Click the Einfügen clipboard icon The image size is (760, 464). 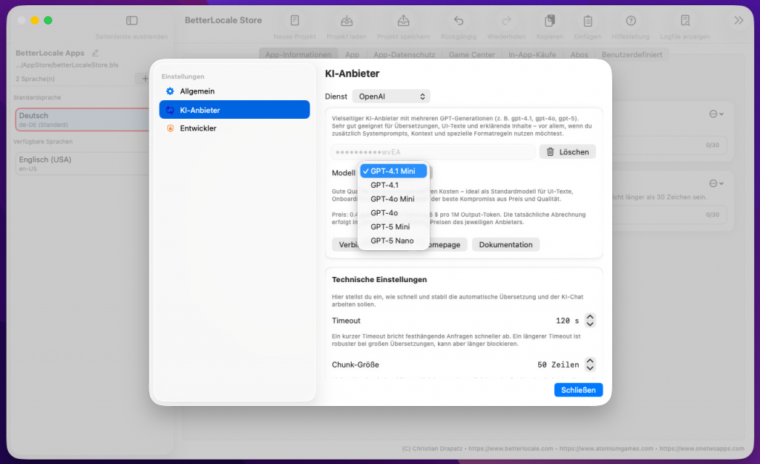587,21
